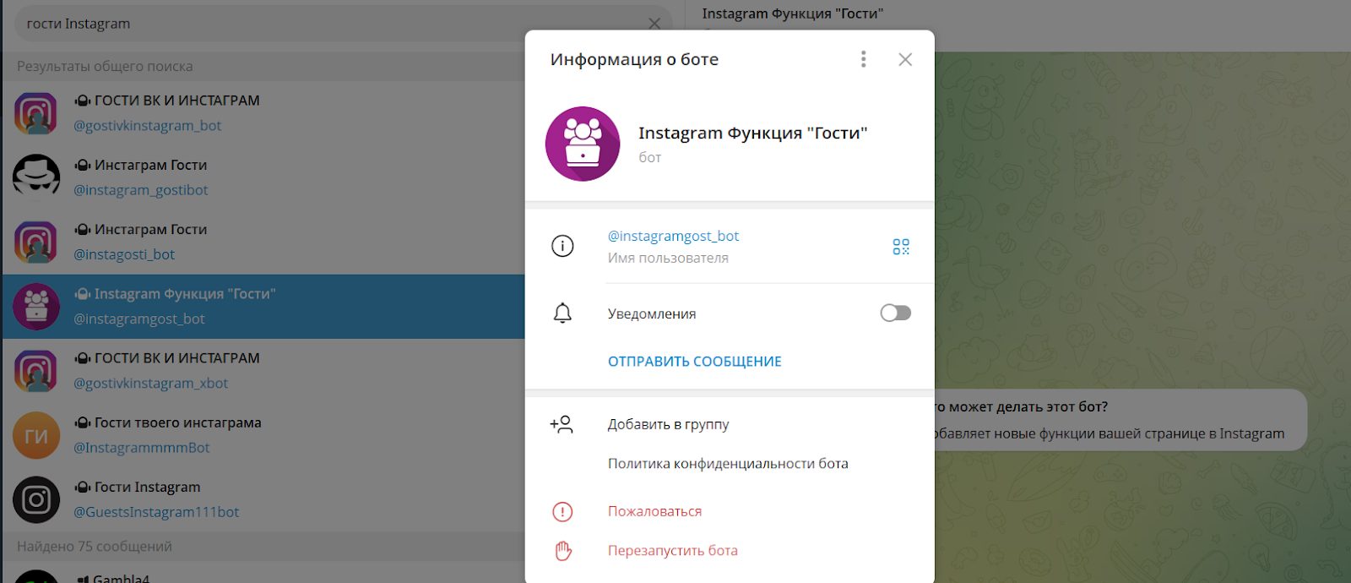Open result @instagosti_bot

tap(263, 242)
